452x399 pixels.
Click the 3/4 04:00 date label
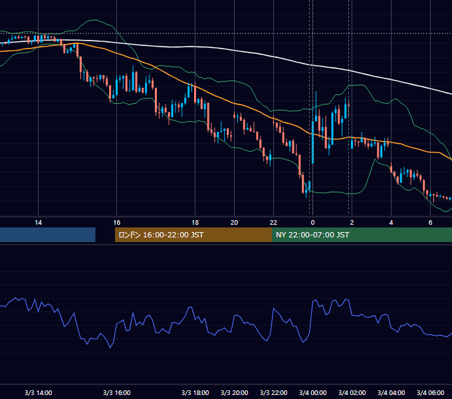(x=391, y=392)
